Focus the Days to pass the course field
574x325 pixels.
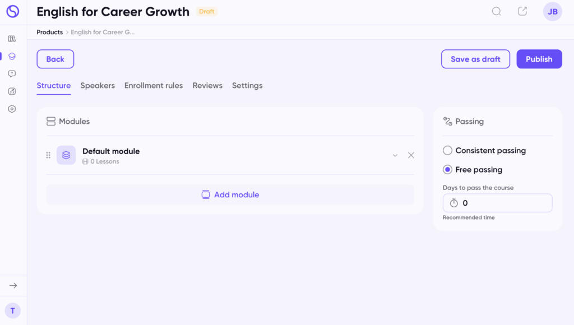coord(498,203)
